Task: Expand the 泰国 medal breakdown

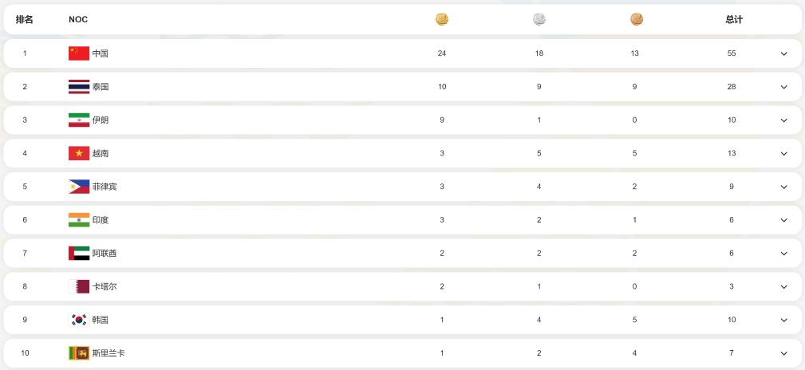Action: click(783, 87)
